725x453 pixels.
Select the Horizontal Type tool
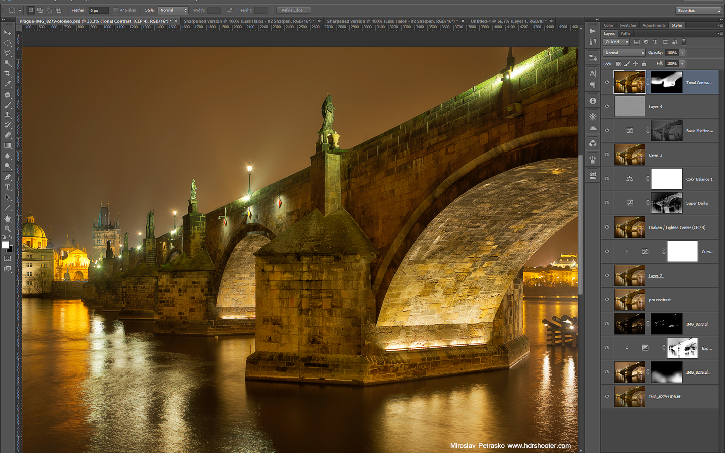(x=7, y=187)
